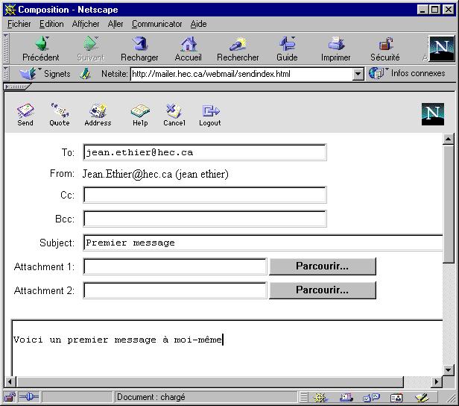The image size is (459, 406).
Task: Open the Signets bookmarks icon
Action: point(28,73)
